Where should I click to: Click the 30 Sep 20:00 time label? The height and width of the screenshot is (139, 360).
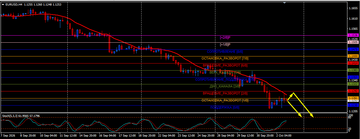pyautogui.click(x=265, y=135)
